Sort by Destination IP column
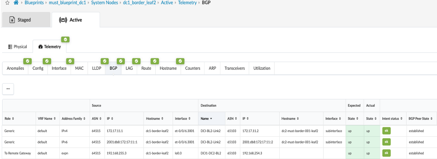437x159 pixels. pyautogui.click(x=260, y=119)
